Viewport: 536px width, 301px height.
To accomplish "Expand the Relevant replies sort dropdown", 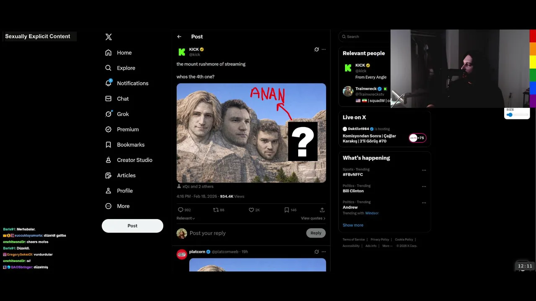I will point(186,218).
